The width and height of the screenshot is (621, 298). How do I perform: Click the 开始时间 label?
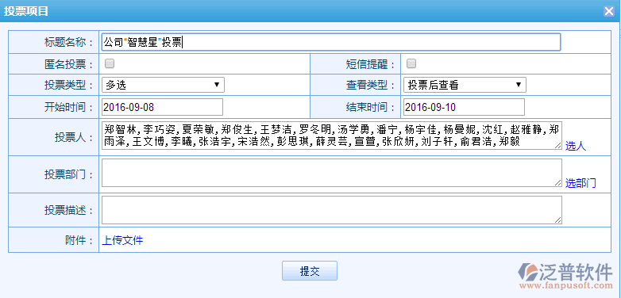point(68,107)
